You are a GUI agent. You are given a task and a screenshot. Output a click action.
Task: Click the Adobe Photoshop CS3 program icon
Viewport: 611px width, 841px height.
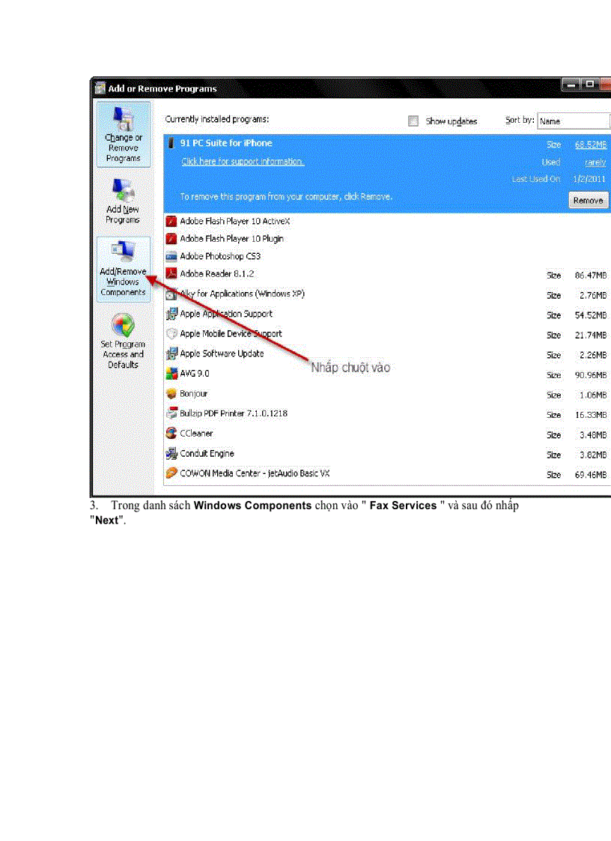[171, 256]
